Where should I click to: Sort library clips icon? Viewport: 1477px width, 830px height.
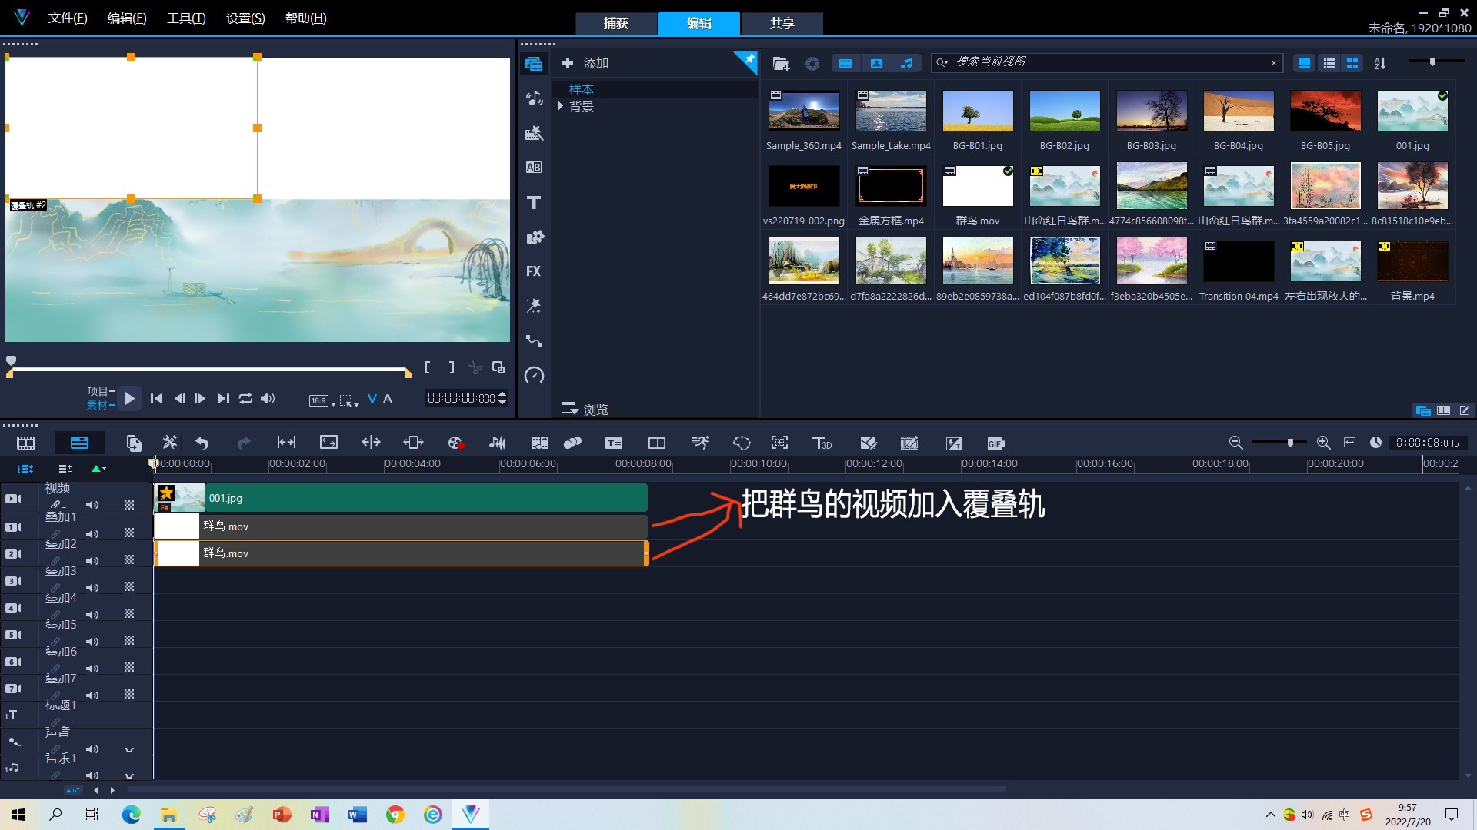(x=1380, y=64)
